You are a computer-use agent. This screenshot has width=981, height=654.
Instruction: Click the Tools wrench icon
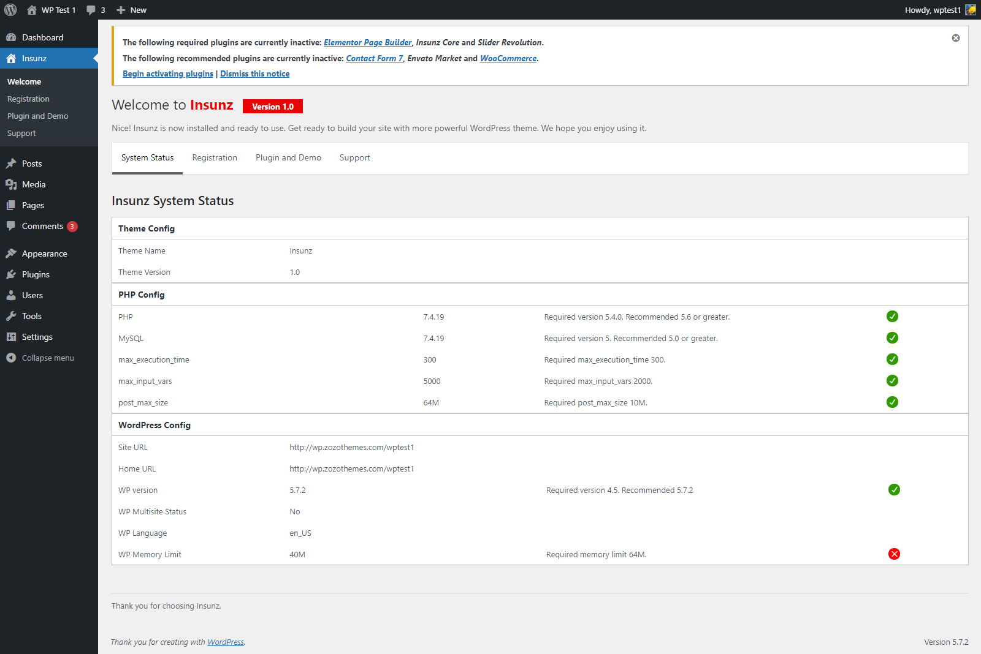(x=11, y=316)
